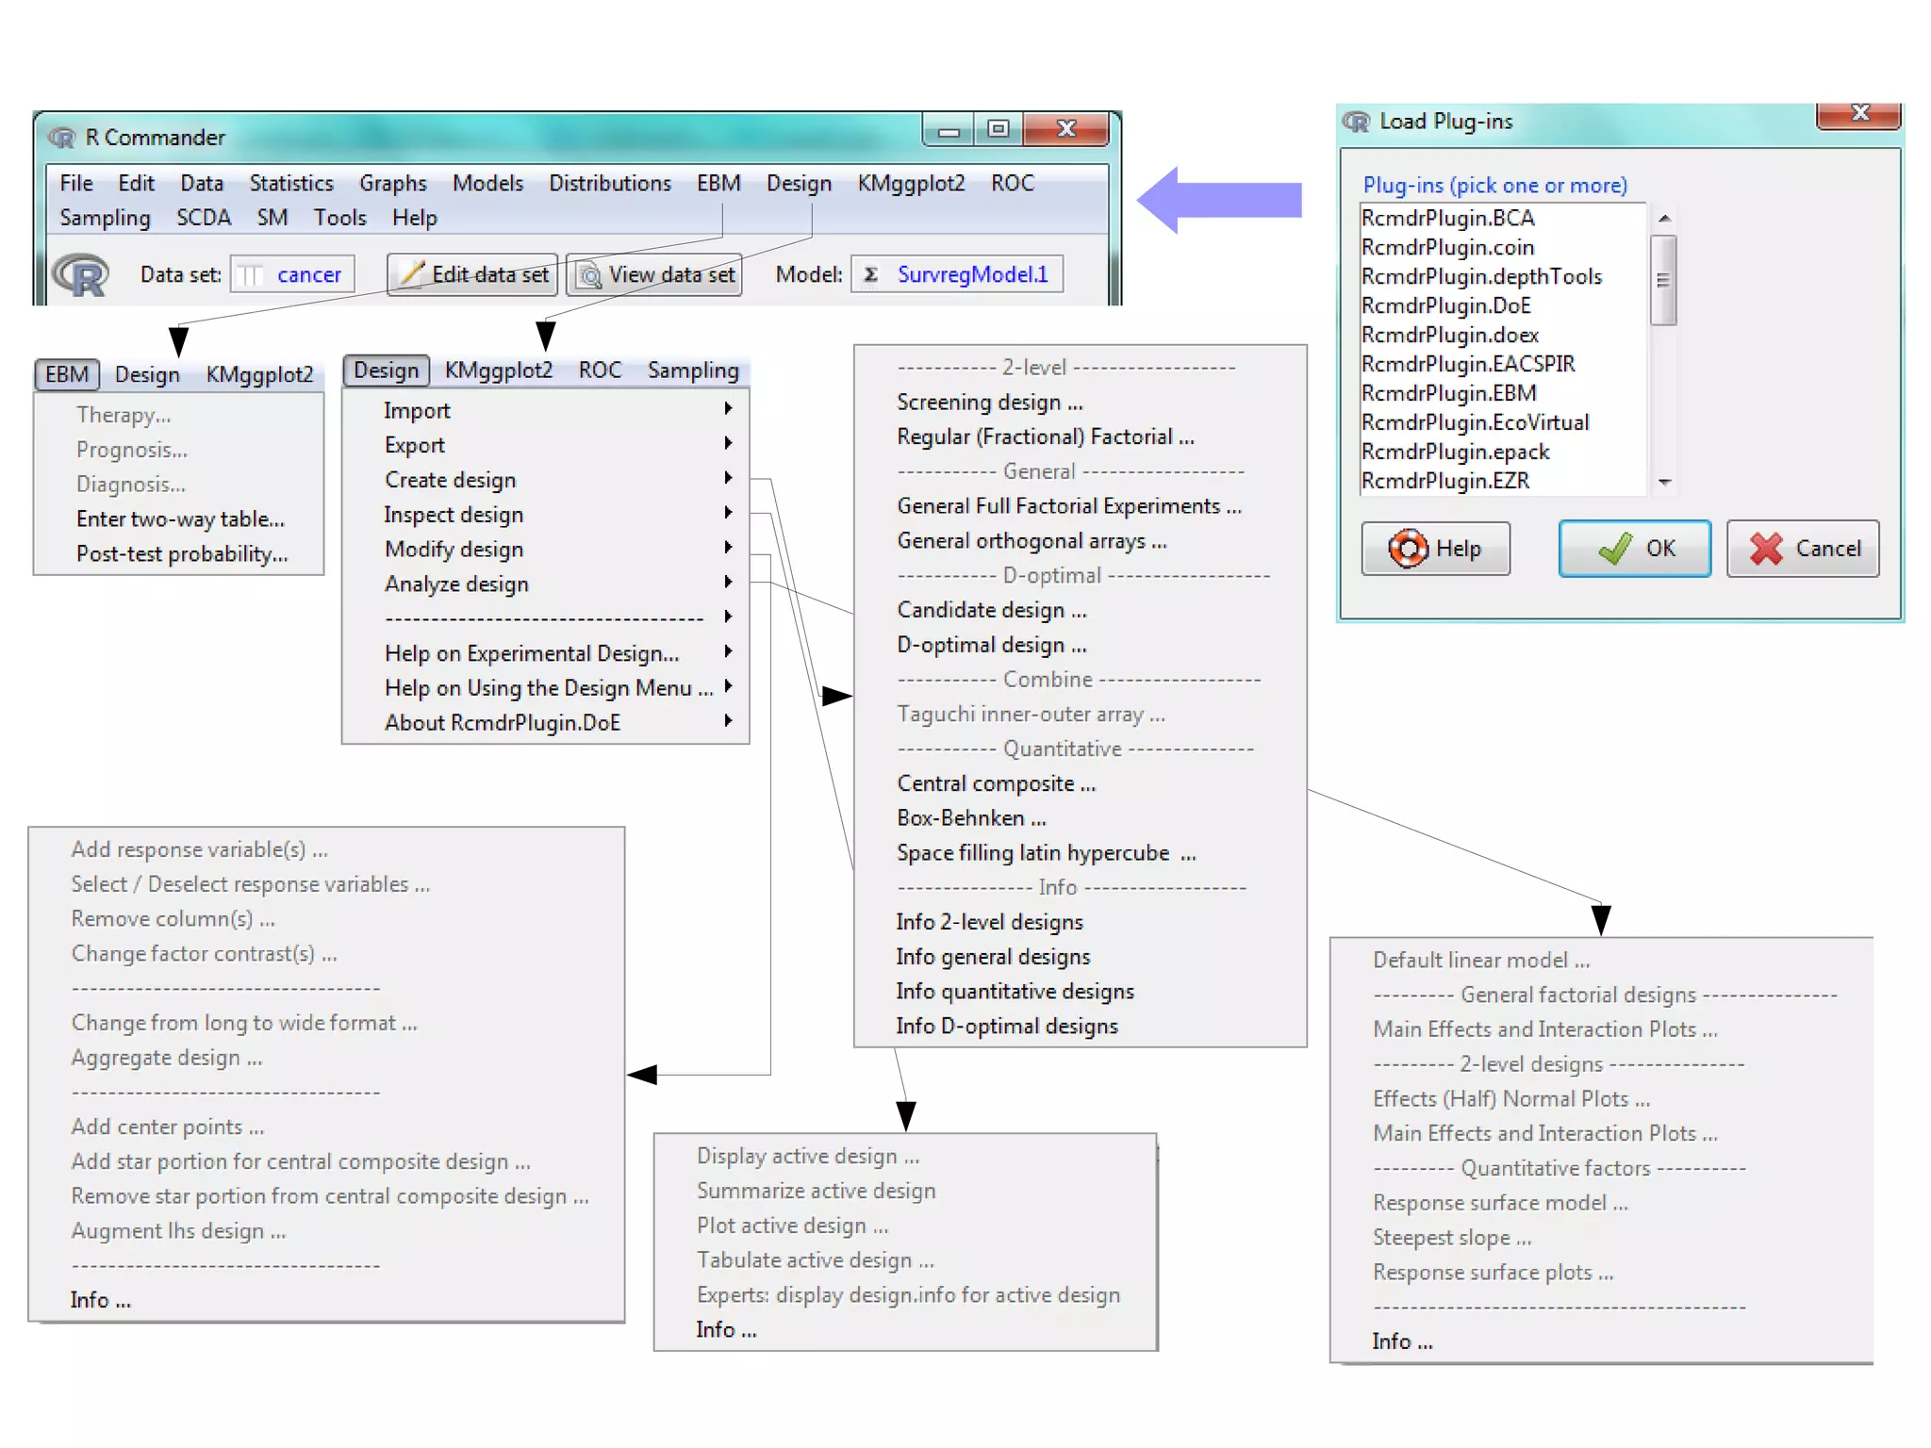Choose Info D-optimal designs entry
This screenshot has width=1931, height=1448.
tap(1007, 1027)
